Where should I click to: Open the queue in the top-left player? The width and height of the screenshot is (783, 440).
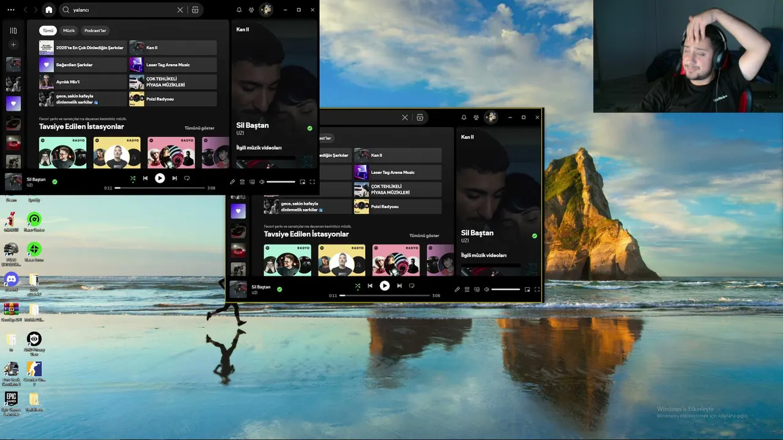point(242,182)
